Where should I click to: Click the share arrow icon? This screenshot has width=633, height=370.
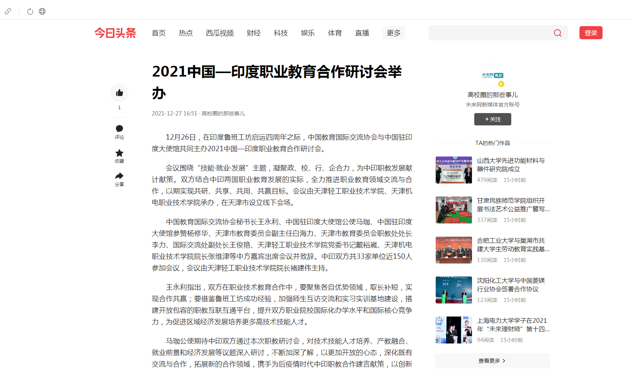coord(119,176)
